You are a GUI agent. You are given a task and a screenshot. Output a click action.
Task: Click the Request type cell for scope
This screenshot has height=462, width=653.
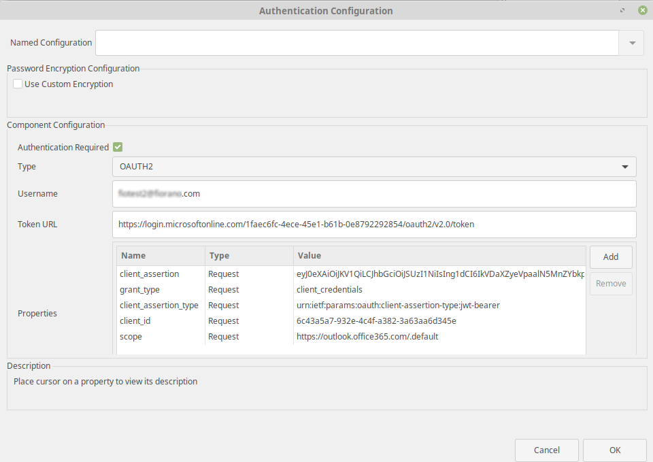[224, 337]
